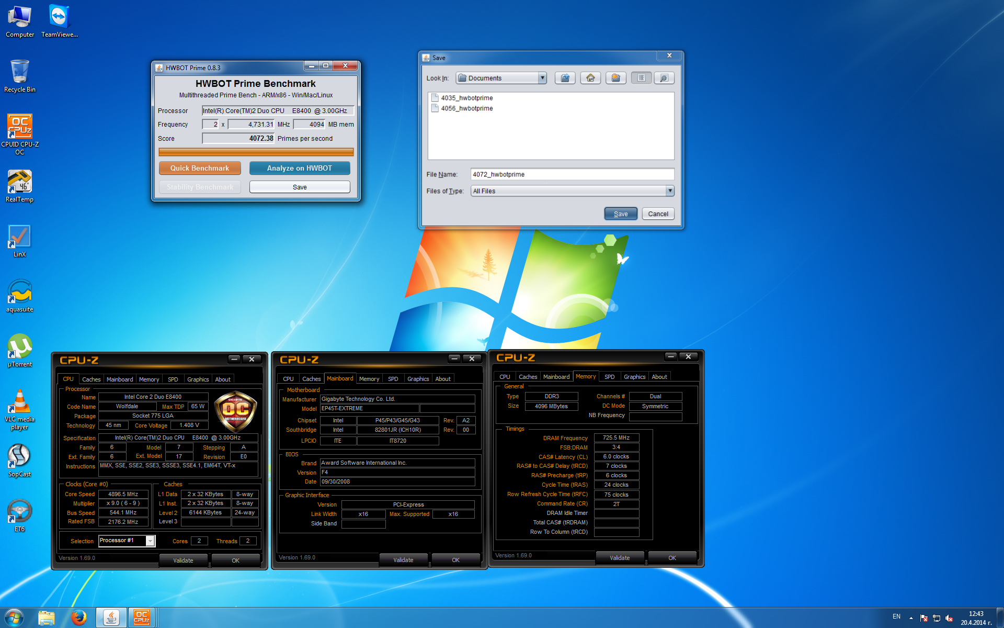This screenshot has width=1004, height=628.
Task: Click Mainboard tab in left CPU-Z window
Action: (120, 379)
